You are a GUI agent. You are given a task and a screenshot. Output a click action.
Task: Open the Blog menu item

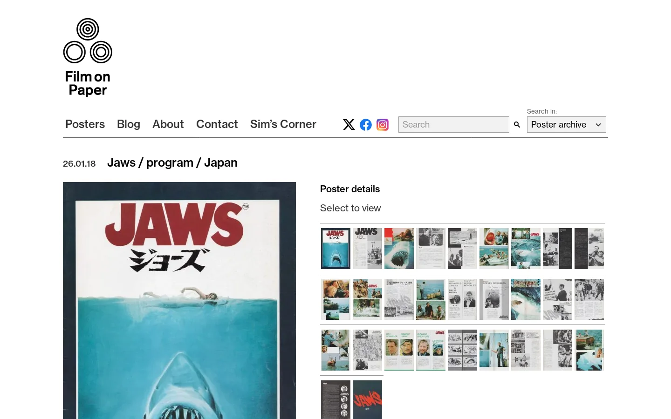[129, 124]
